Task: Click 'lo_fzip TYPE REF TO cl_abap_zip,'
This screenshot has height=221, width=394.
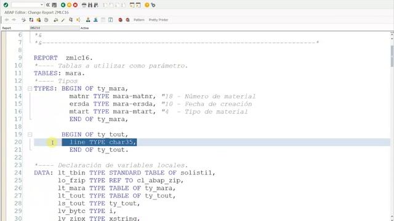Action: [x=121, y=180]
